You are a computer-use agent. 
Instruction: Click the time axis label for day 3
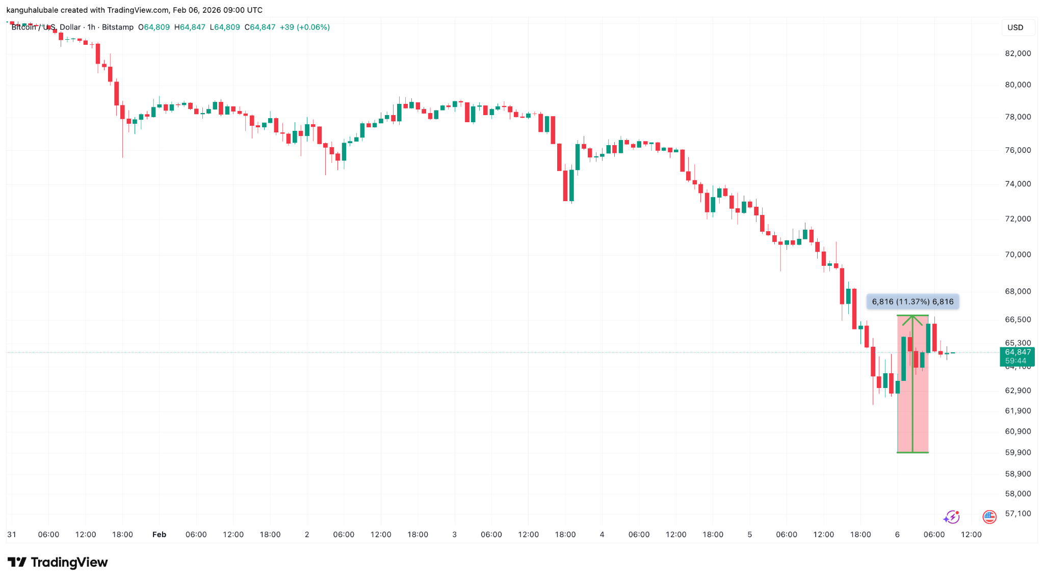click(454, 534)
